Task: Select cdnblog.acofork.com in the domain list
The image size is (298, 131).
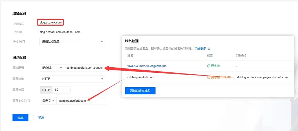Action: point(141,77)
